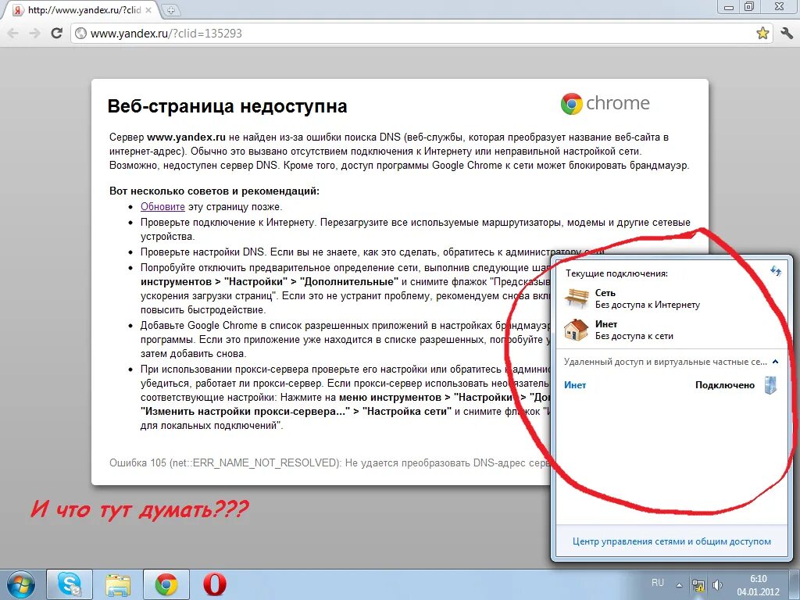Restore down the Chrome window

point(749,7)
